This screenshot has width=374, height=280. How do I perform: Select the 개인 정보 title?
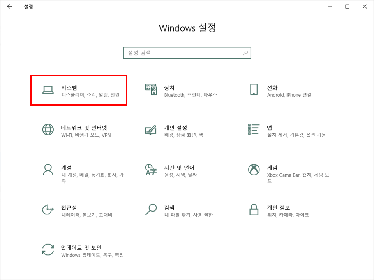click(x=278, y=208)
